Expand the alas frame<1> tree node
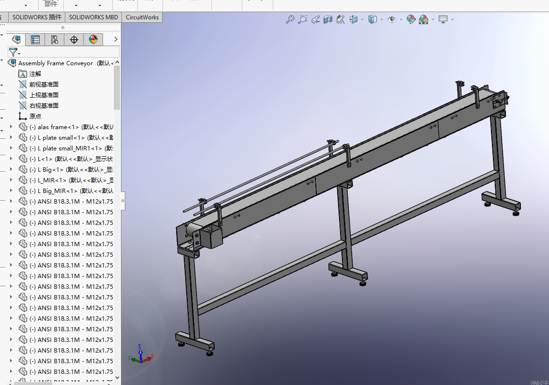Image resolution: width=549 pixels, height=385 pixels. (11, 127)
